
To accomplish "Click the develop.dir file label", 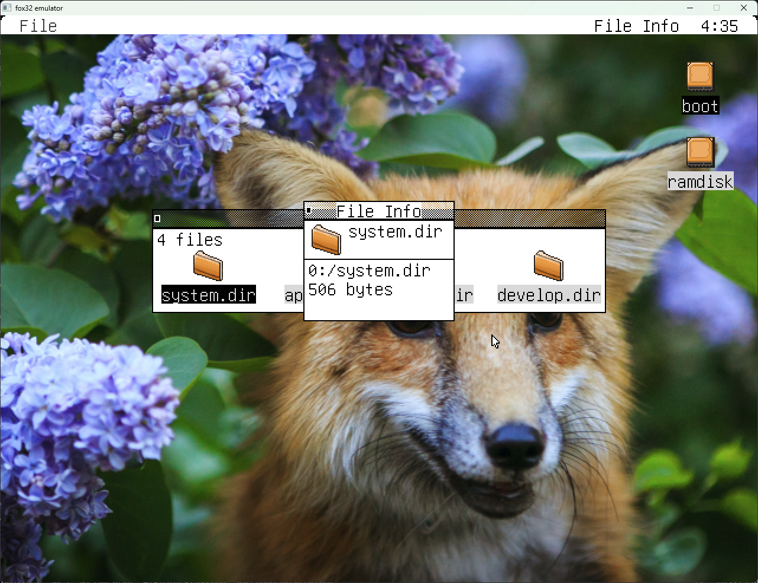I will point(549,295).
